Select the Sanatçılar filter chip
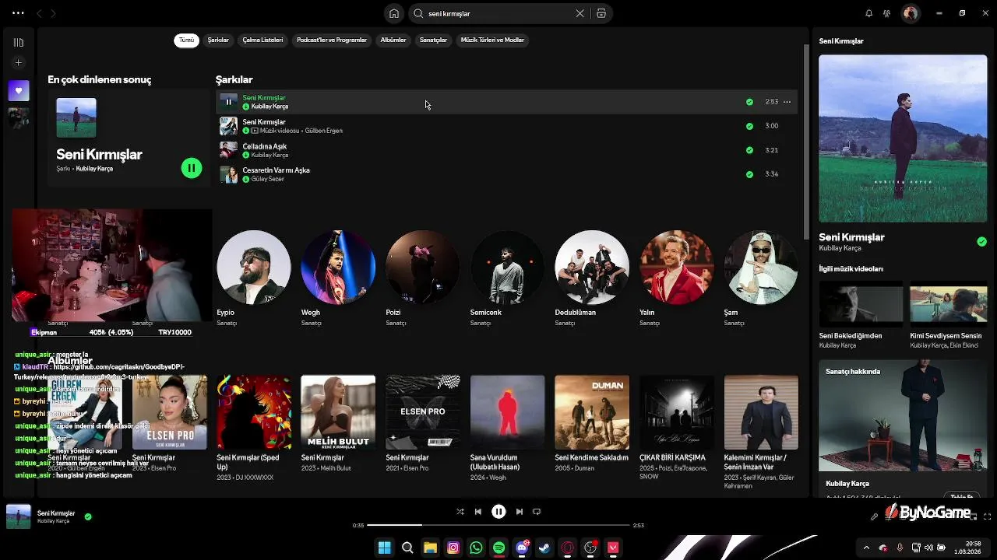The image size is (997, 560). [433, 40]
